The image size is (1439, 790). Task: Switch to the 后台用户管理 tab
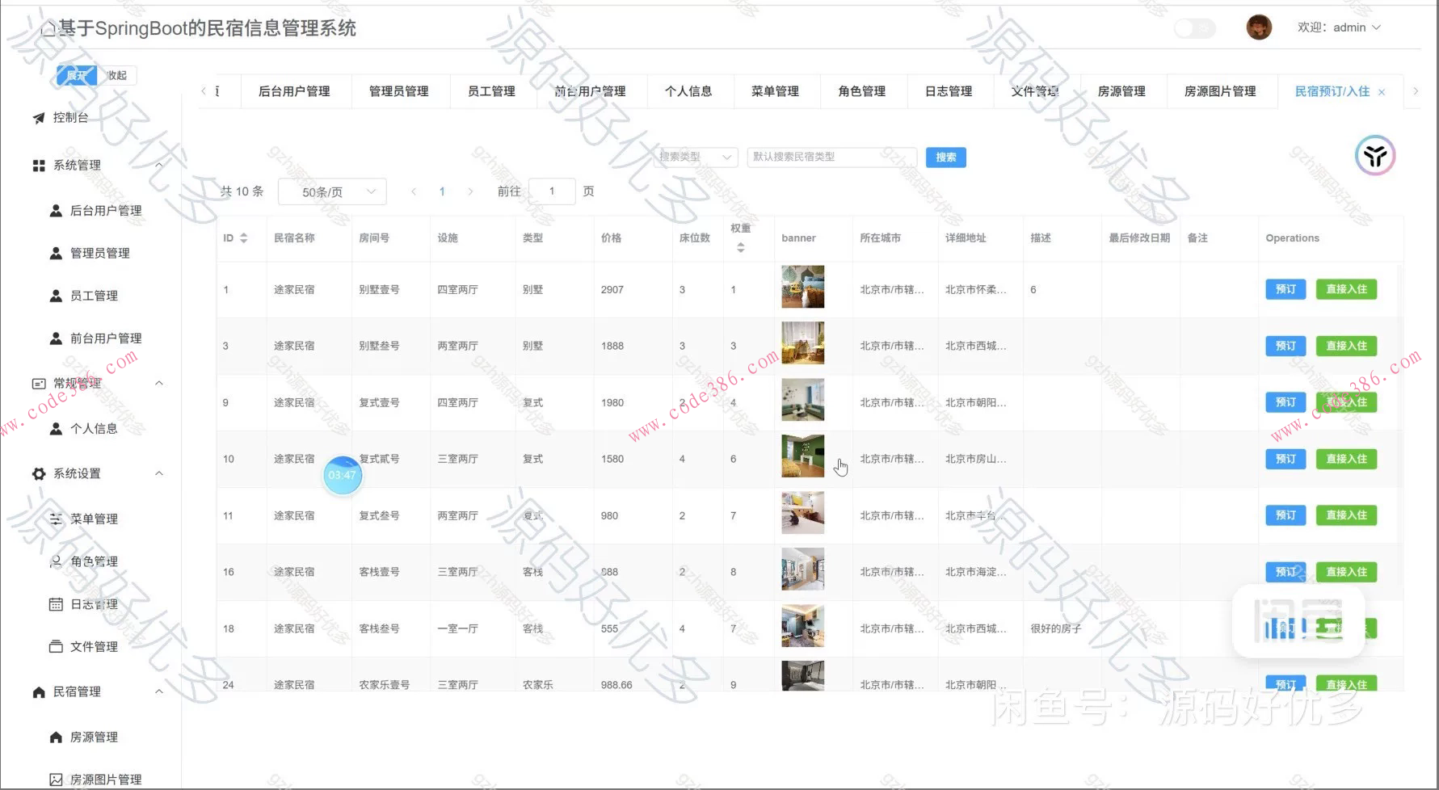(x=294, y=91)
